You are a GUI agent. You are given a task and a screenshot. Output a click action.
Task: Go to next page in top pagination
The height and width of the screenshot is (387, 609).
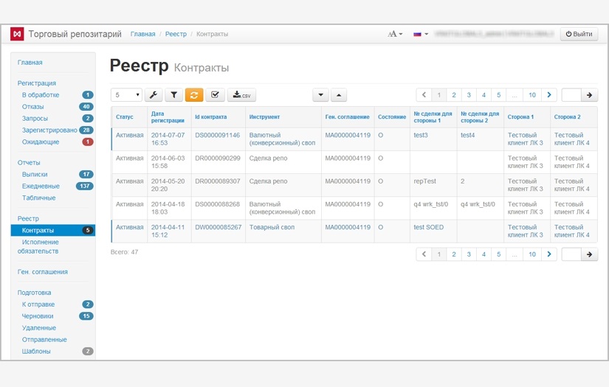548,95
